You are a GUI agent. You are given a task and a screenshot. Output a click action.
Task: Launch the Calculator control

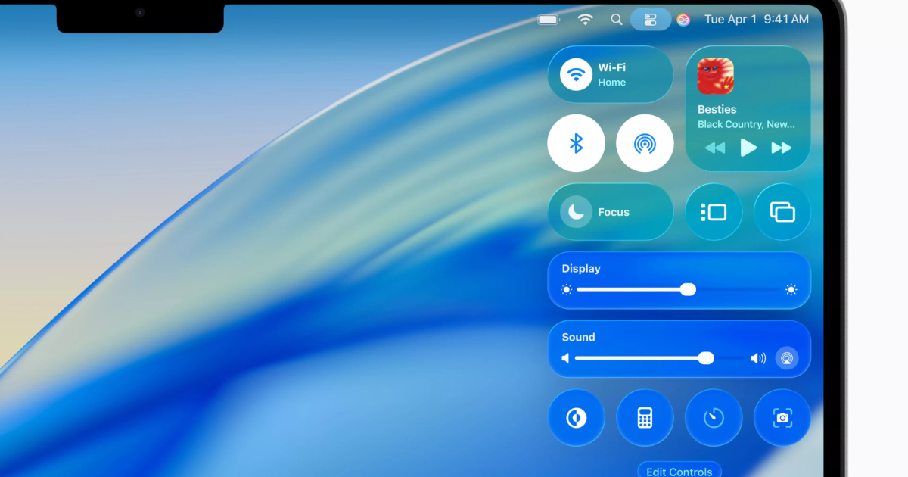pyautogui.click(x=645, y=418)
